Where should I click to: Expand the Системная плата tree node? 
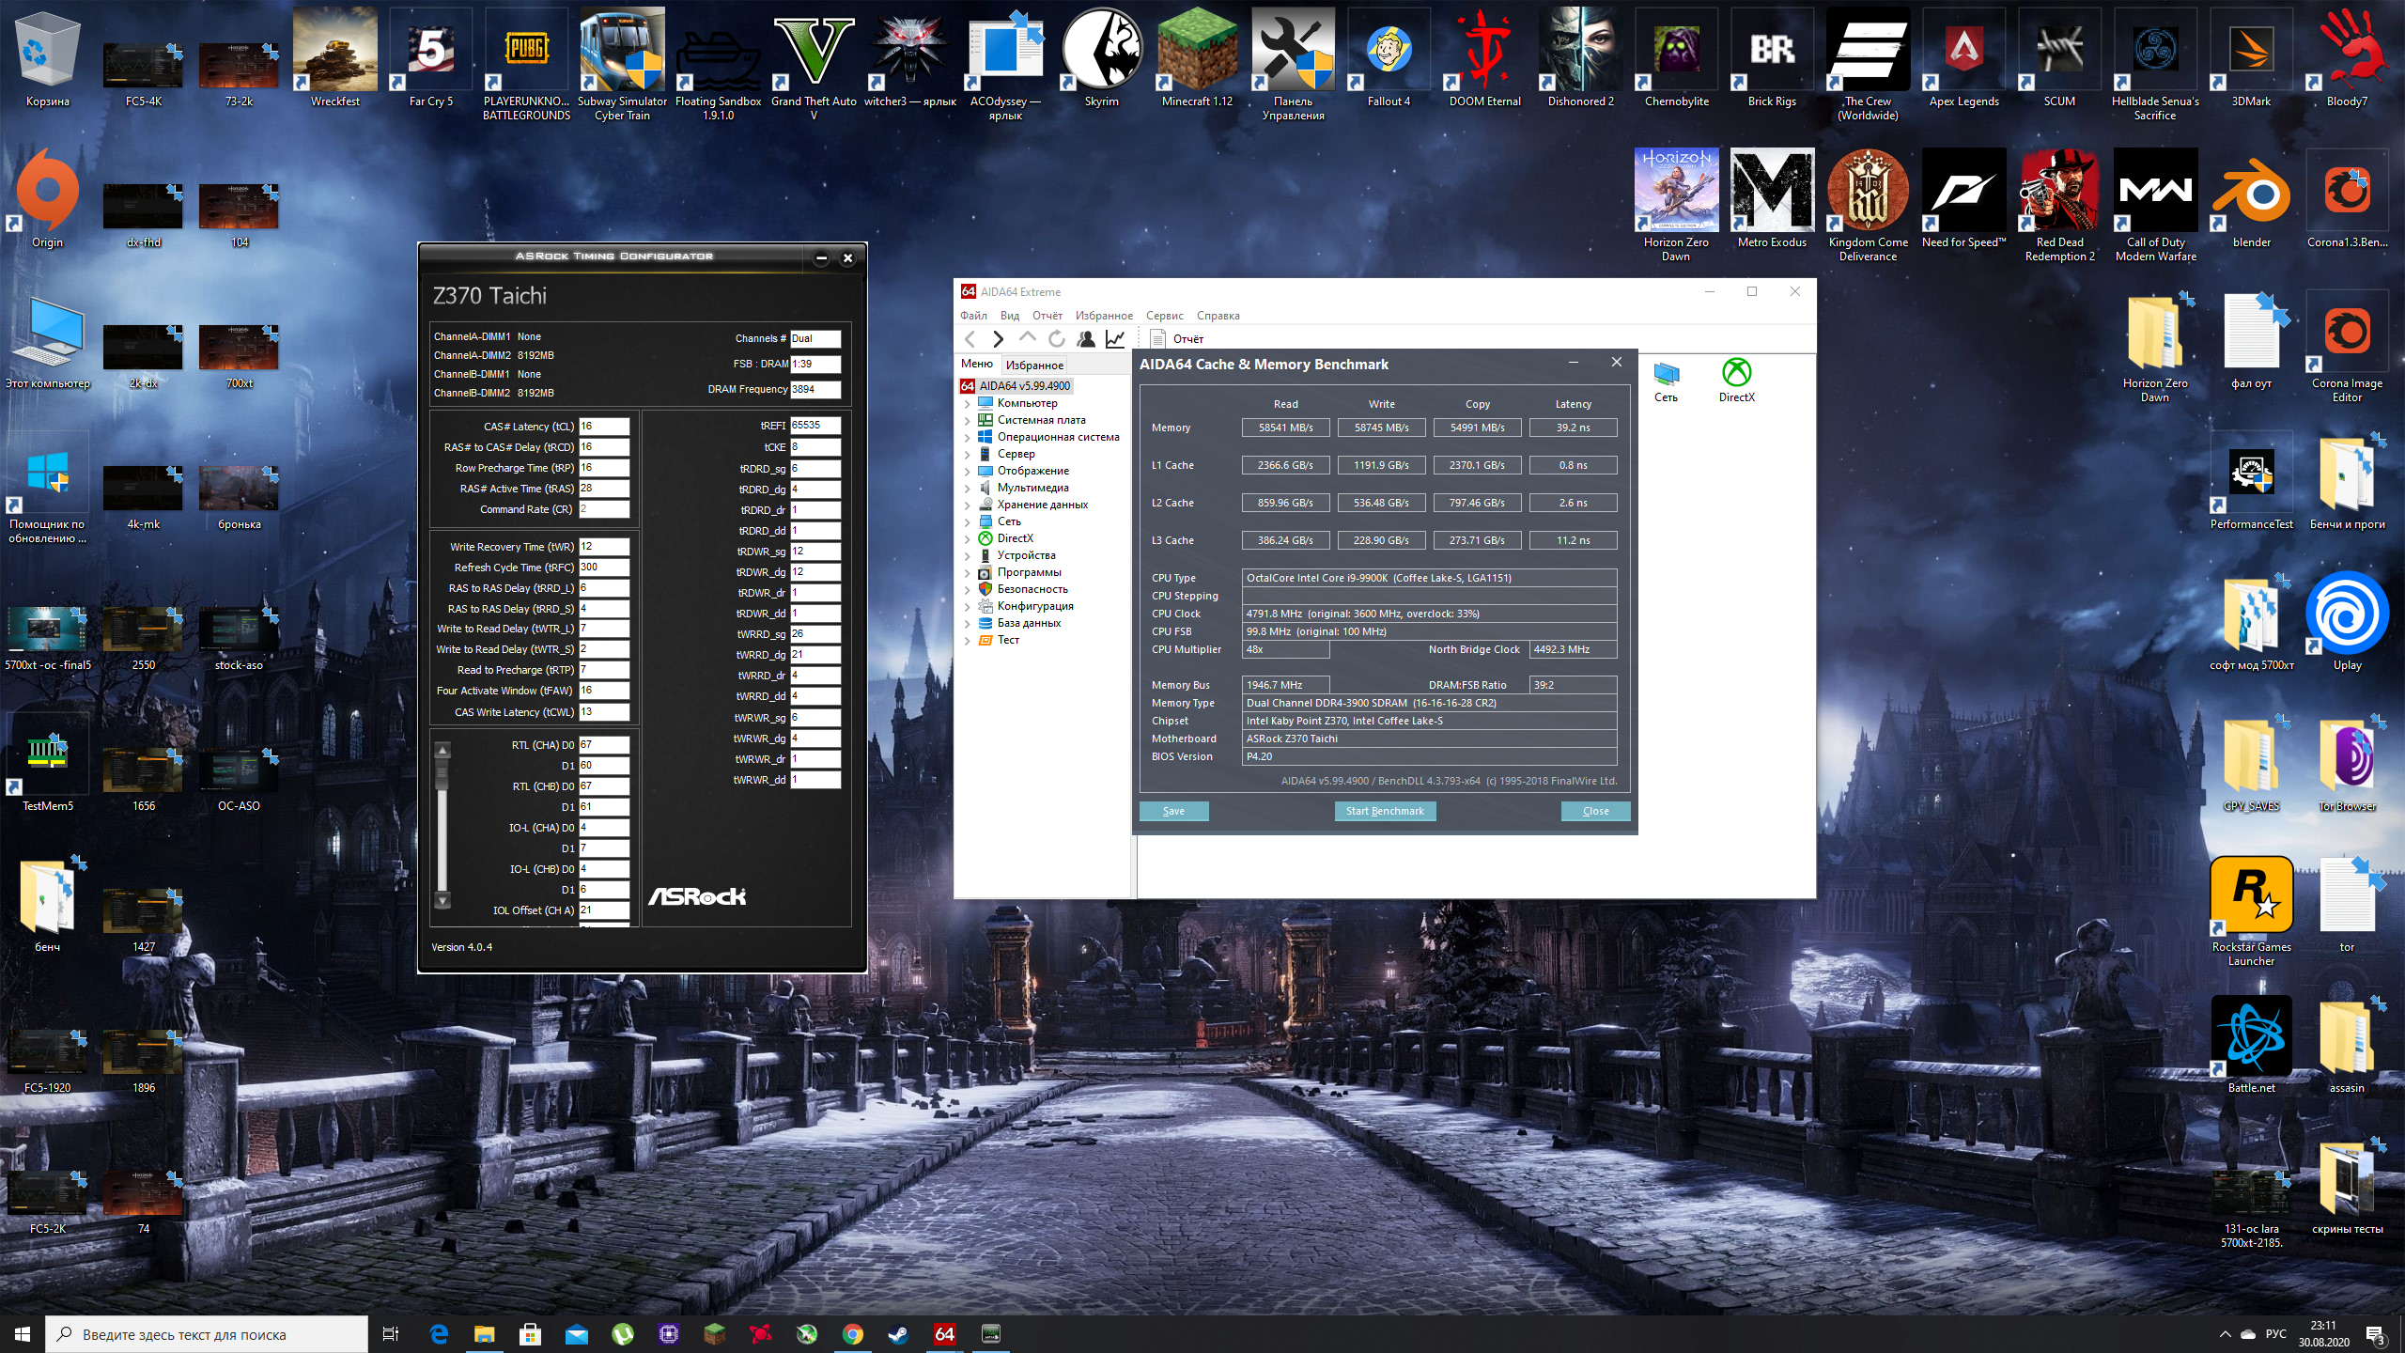[x=968, y=421]
